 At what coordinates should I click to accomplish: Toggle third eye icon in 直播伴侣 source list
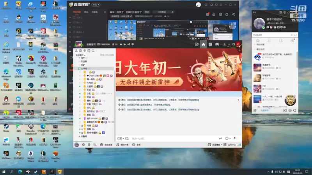point(70,27)
